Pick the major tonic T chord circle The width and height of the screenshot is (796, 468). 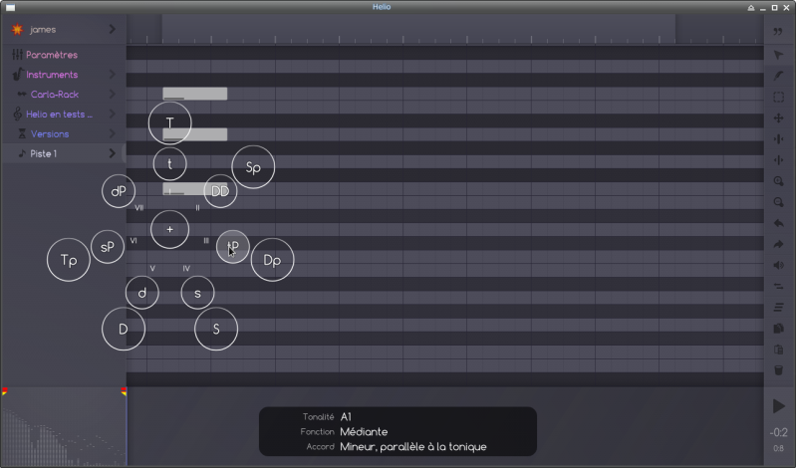(170, 122)
